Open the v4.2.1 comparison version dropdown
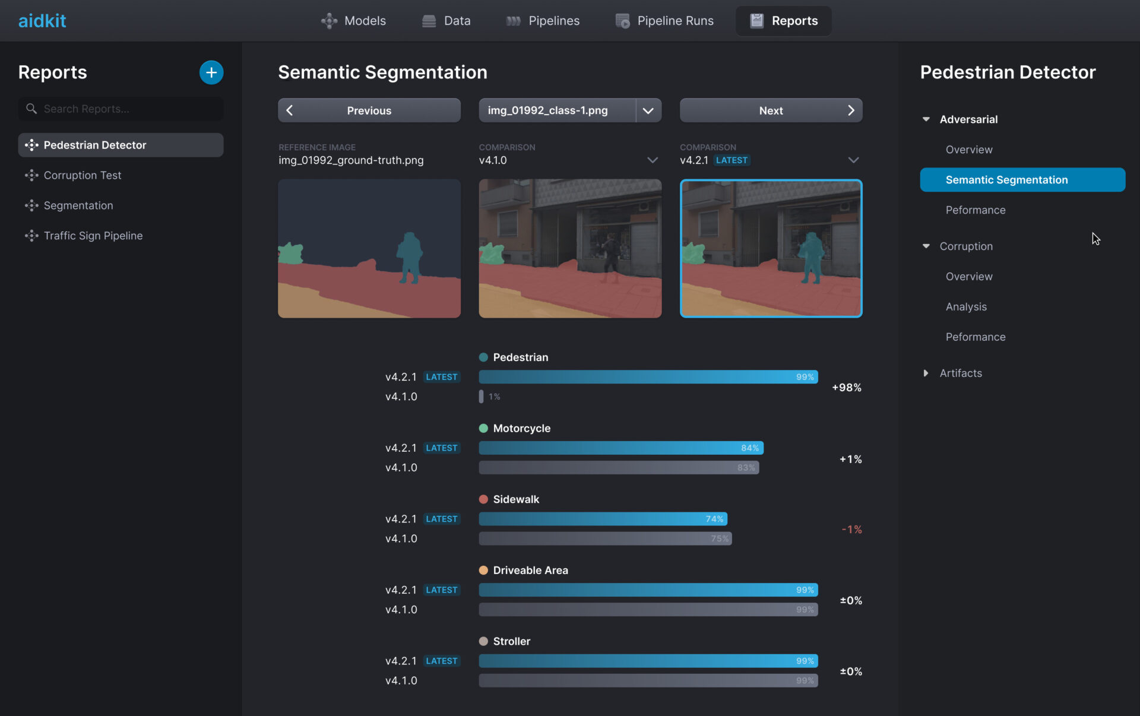This screenshot has height=716, width=1140. click(x=853, y=160)
